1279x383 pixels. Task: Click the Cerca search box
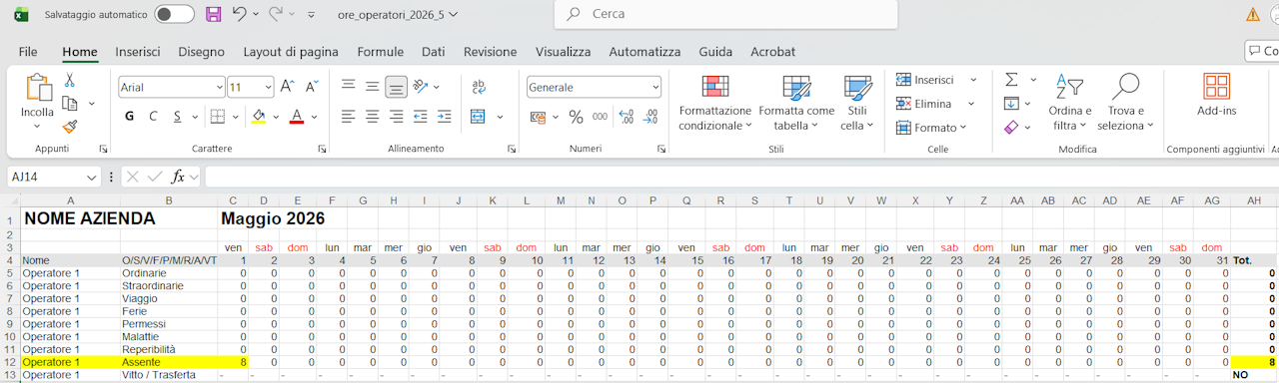point(725,14)
